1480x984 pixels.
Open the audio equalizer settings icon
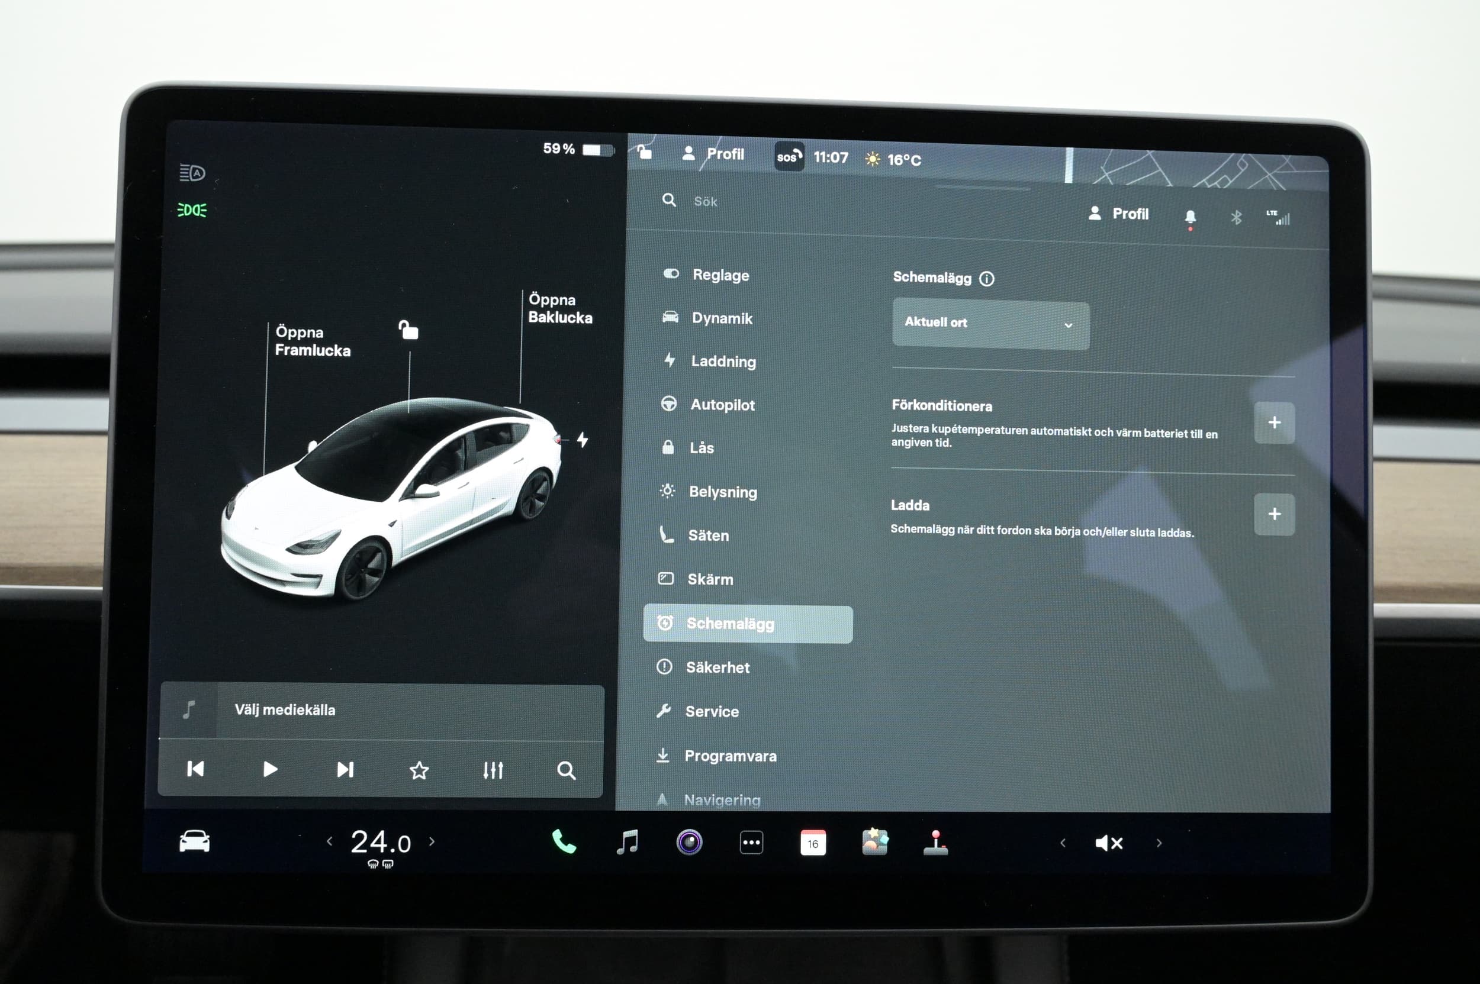[493, 770]
